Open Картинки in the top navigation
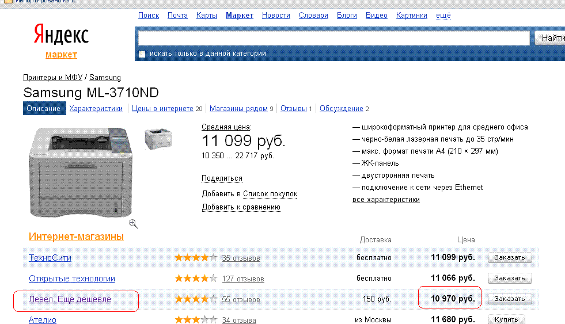 pyautogui.click(x=411, y=16)
